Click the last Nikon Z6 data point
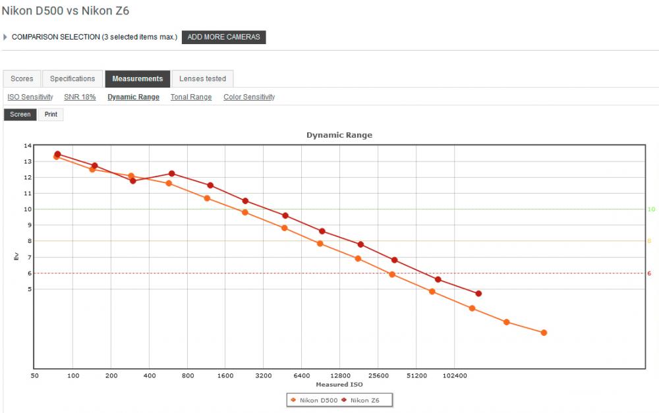The image size is (659, 413). (x=478, y=294)
